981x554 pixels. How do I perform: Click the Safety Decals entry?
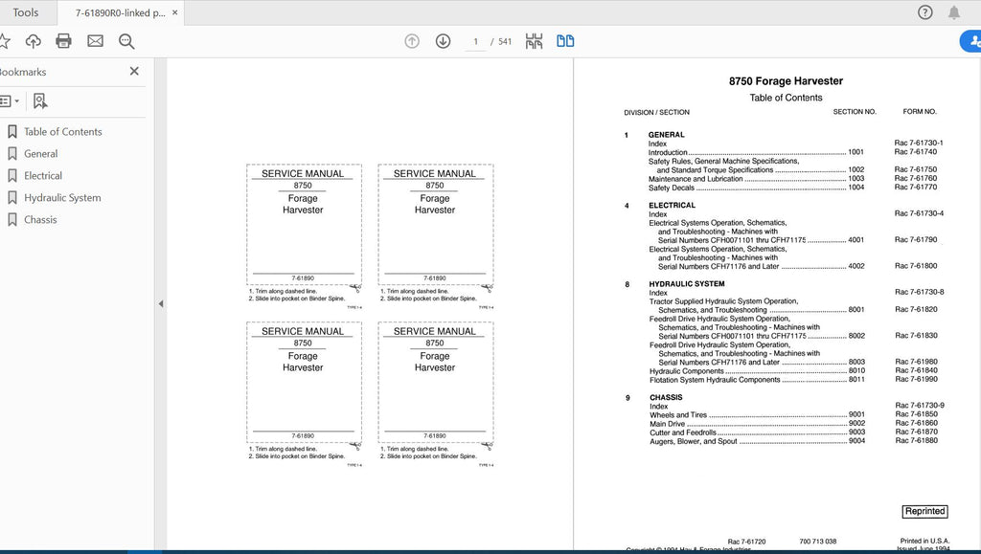click(756, 188)
